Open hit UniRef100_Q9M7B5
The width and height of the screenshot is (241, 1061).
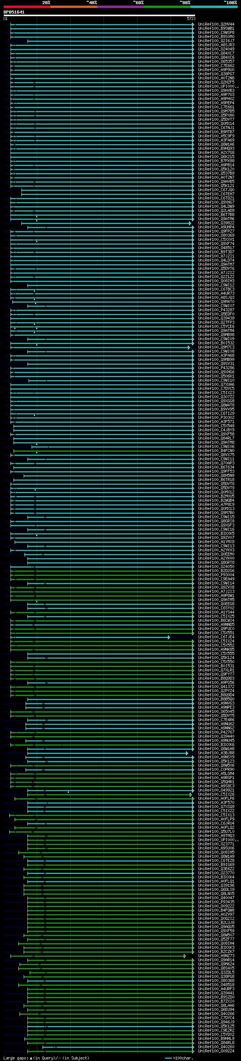pos(216,111)
